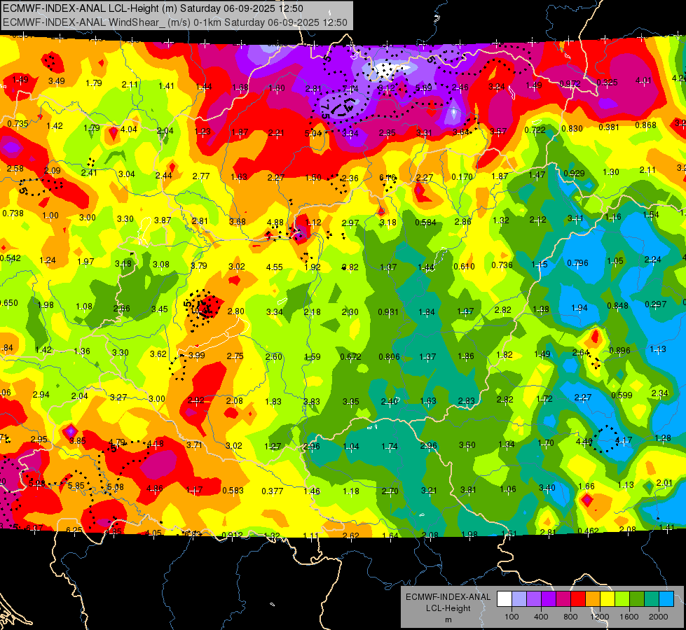The image size is (686, 630).
Task: Click the legend tick label 800
Action: [x=570, y=617]
